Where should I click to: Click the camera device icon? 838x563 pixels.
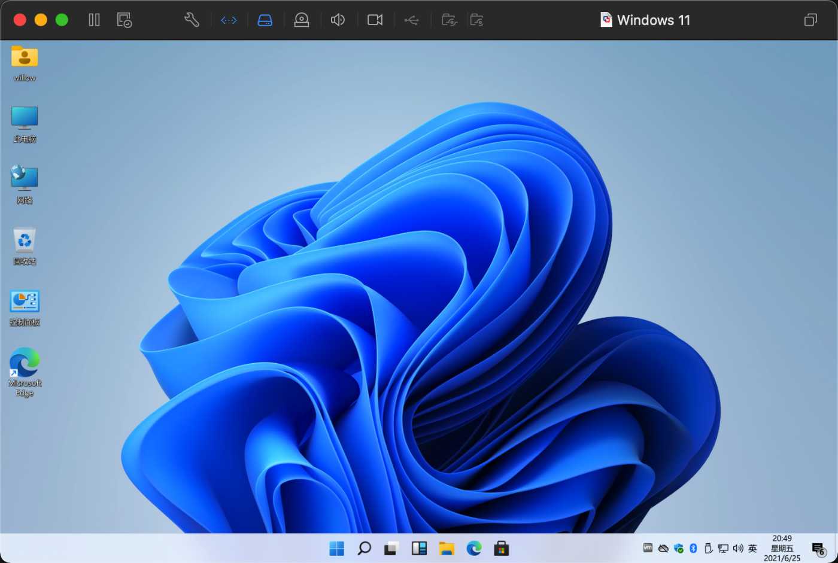[x=375, y=20]
